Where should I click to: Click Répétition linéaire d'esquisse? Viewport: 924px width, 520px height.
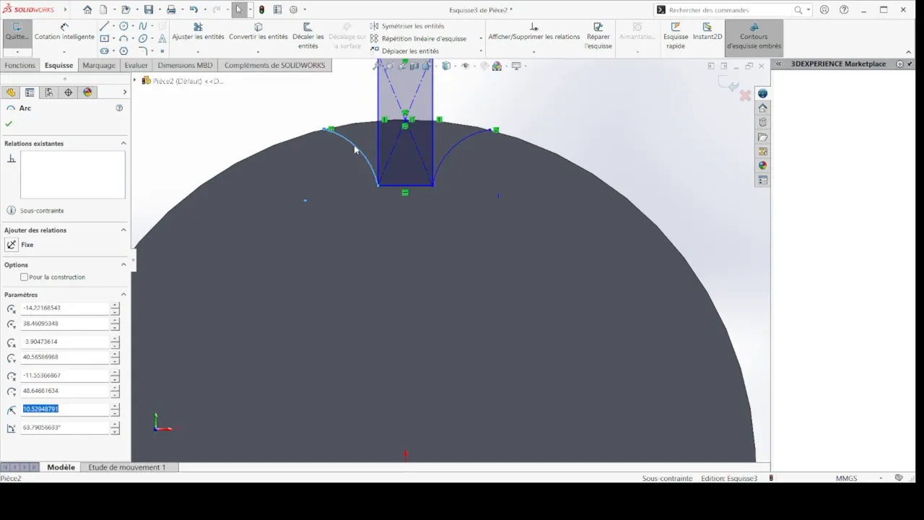pyautogui.click(x=419, y=38)
